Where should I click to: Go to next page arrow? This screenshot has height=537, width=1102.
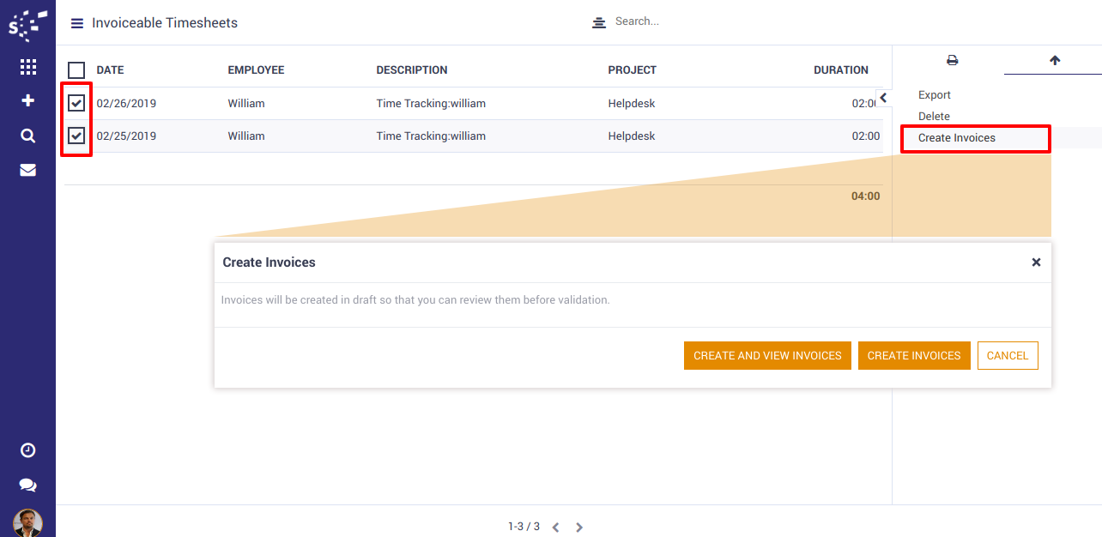[x=579, y=527]
